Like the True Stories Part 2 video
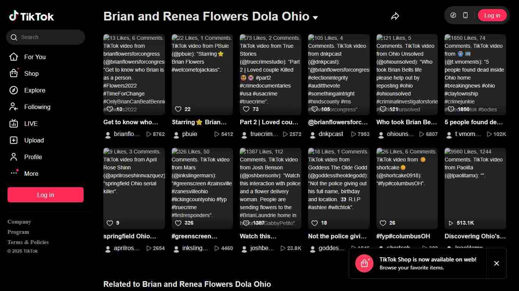This screenshot has height=291, width=519. coord(246,109)
